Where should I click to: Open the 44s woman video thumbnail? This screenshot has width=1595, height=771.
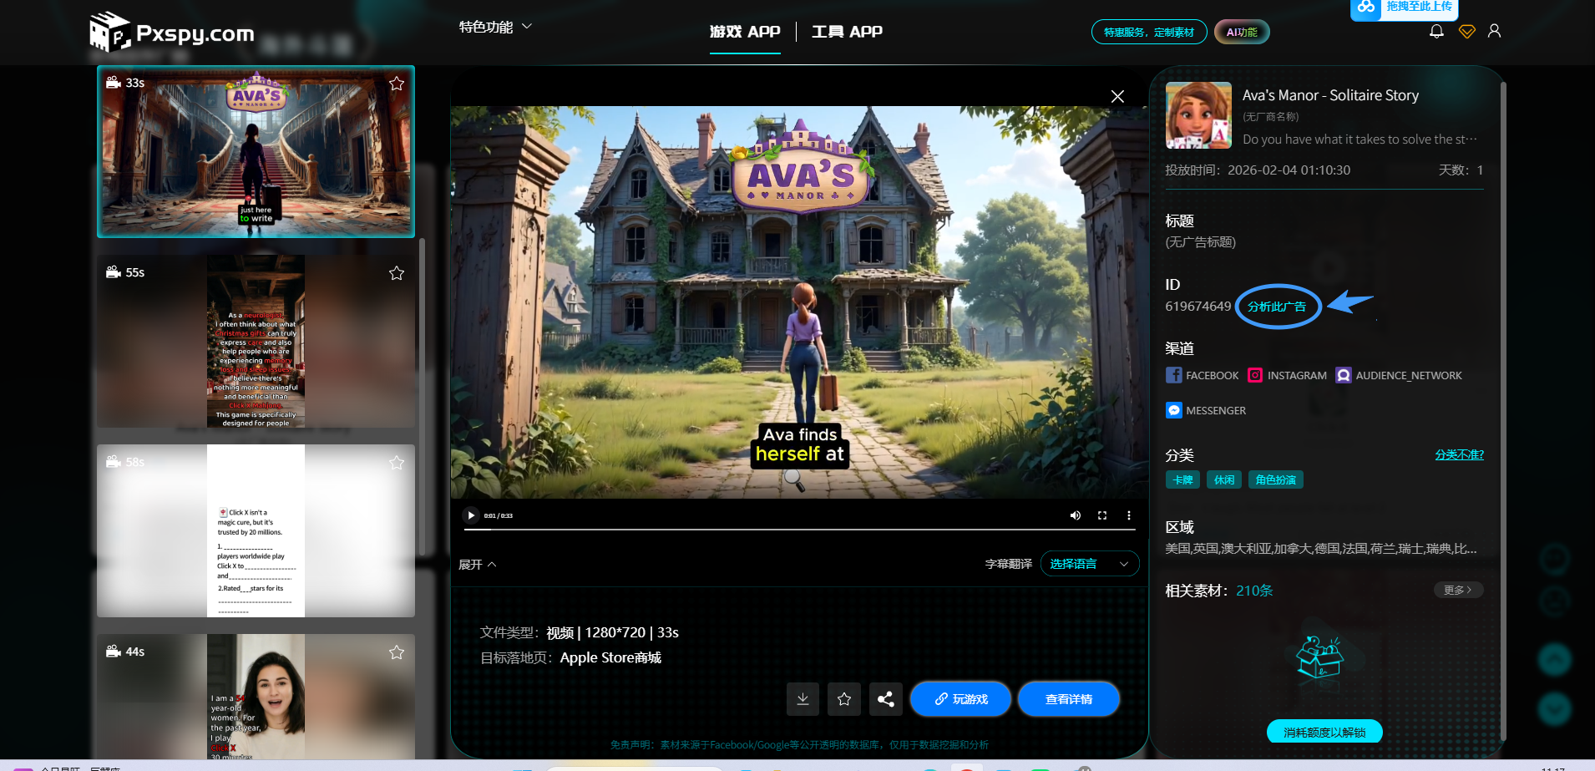tap(256, 697)
